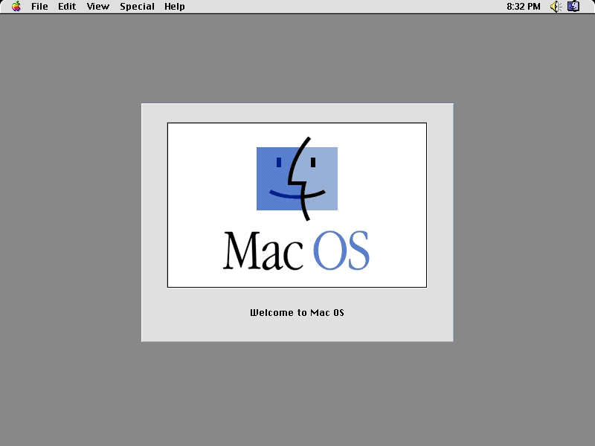Click the blue Finder face in the splash image
Image resolution: width=595 pixels, height=446 pixels.
(x=297, y=178)
